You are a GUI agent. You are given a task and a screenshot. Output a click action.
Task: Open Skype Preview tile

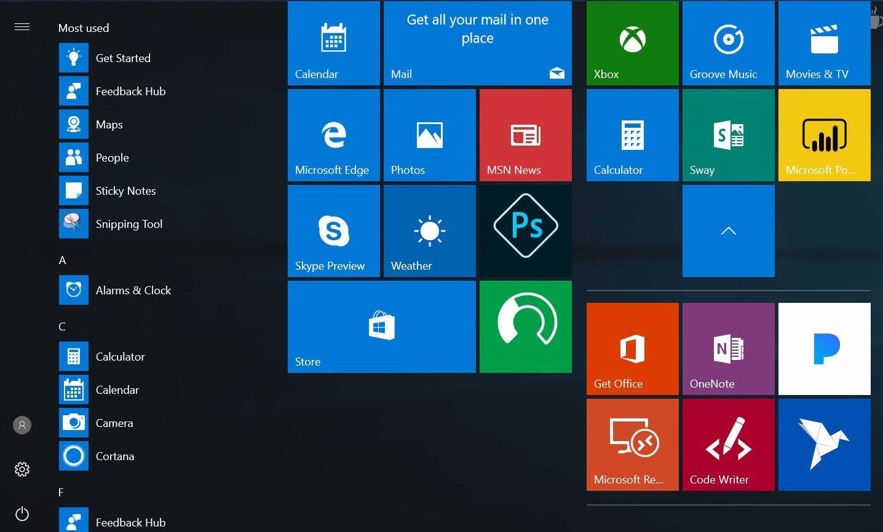pyautogui.click(x=334, y=231)
